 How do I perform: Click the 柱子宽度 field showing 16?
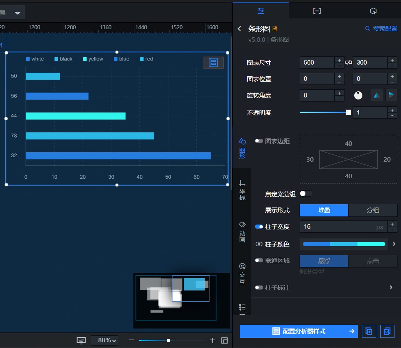[344, 227]
